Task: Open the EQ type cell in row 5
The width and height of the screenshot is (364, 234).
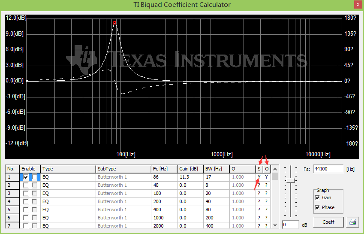Action: 68,210
